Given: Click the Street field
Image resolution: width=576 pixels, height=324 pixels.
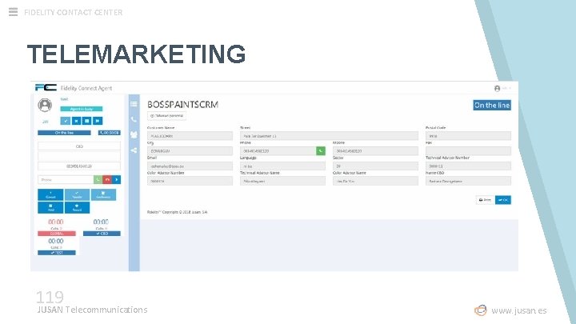Looking at the screenshot, I should pos(329,136).
